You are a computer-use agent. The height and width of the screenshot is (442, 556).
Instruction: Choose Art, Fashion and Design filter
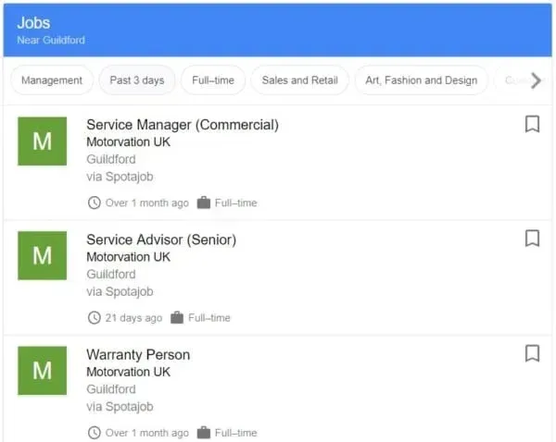pyautogui.click(x=422, y=80)
